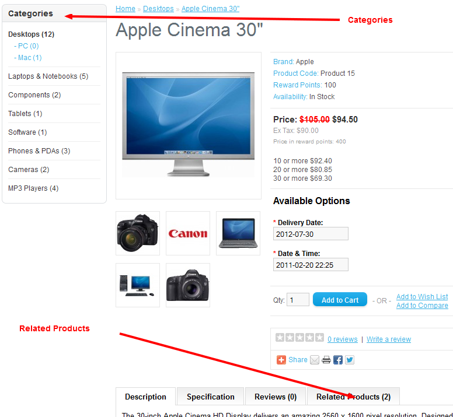Screen dimensions: 453x417
Task: Click the orange Share plus icon
Action: coord(281,360)
